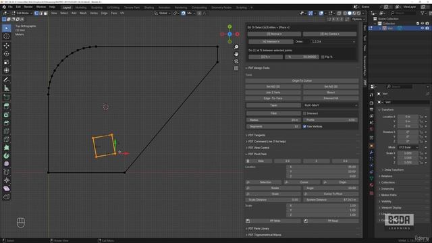Open the File menu
The width and height of the screenshot is (432, 243).
click(x=10, y=7)
